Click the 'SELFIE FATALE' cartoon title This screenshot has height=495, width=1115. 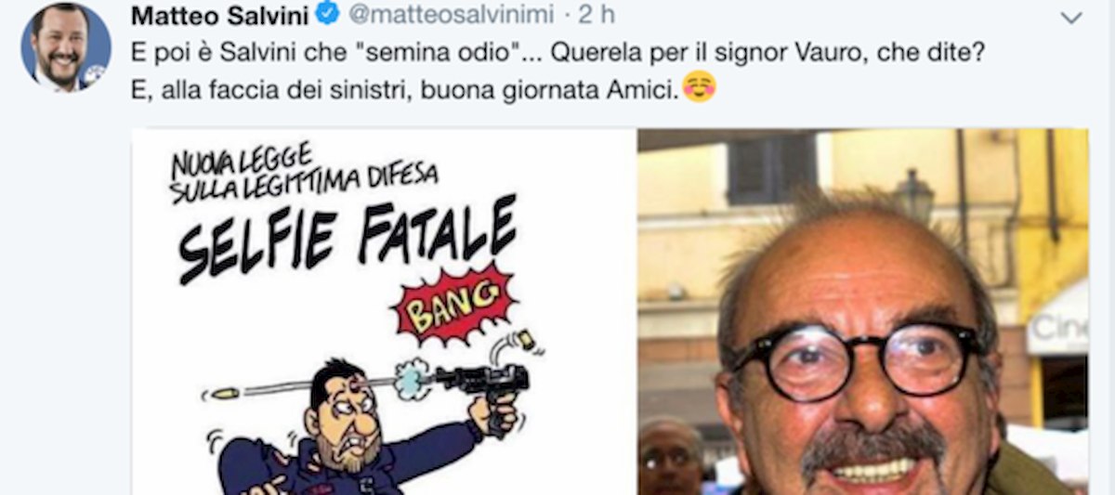pos(348,238)
